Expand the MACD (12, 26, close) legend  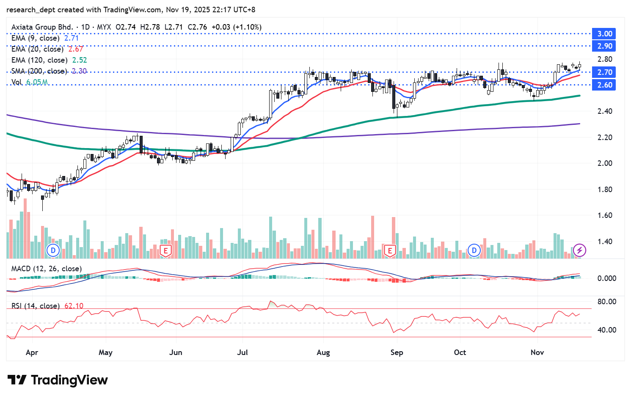pos(47,269)
